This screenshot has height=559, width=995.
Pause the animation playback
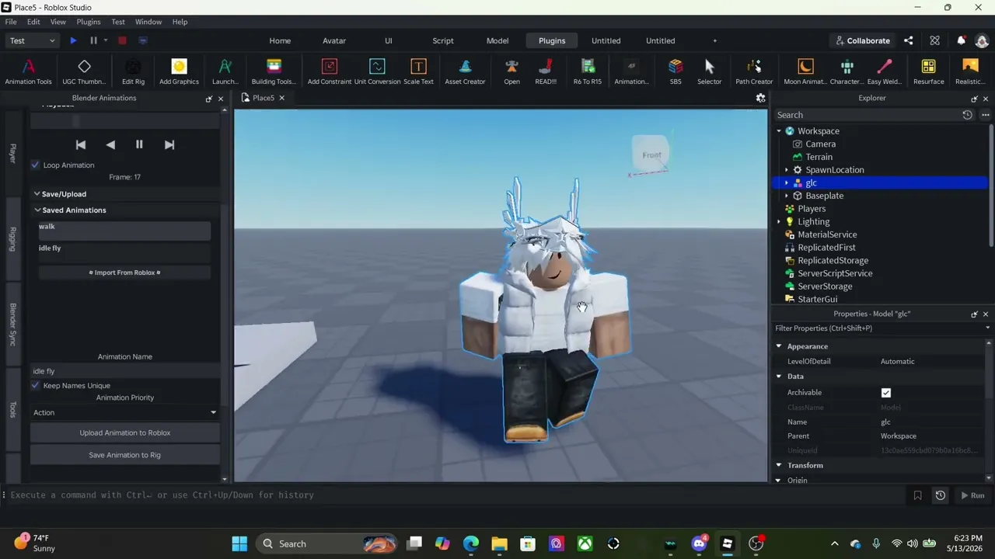pyautogui.click(x=139, y=144)
